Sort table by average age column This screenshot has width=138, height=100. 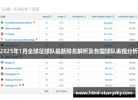pos(62,17)
